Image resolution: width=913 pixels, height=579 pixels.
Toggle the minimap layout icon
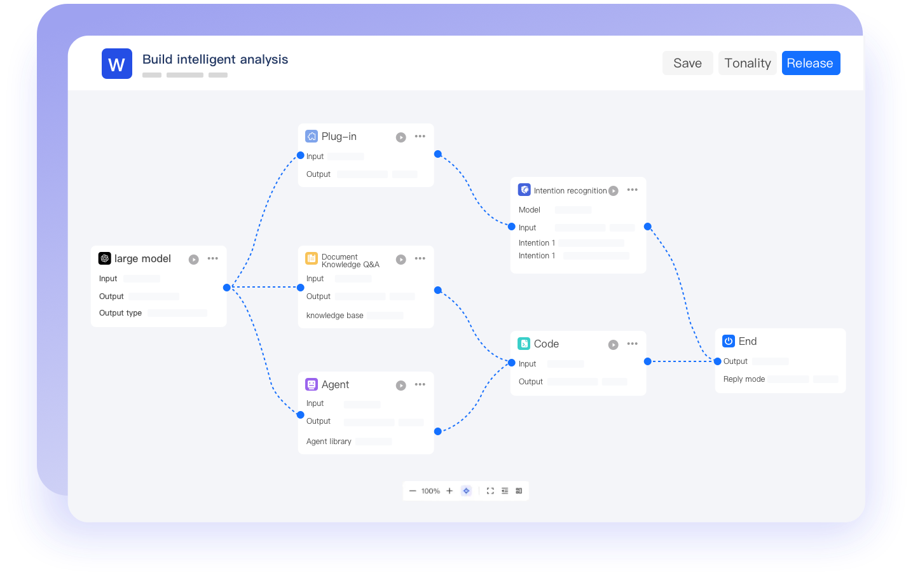point(519,491)
